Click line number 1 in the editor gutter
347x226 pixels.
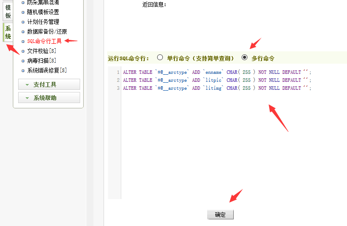coord(118,72)
